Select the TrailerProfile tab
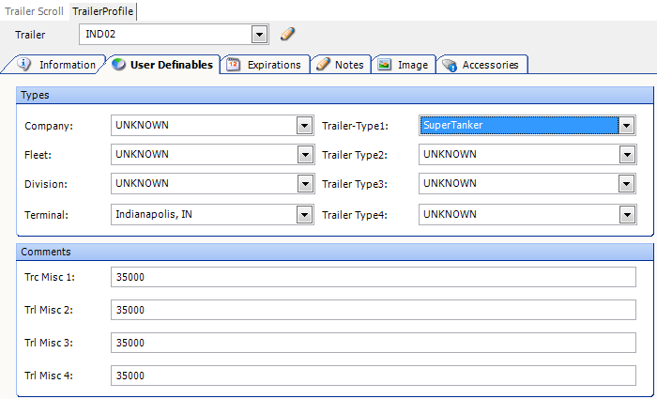This screenshot has height=399, width=657. point(102,11)
